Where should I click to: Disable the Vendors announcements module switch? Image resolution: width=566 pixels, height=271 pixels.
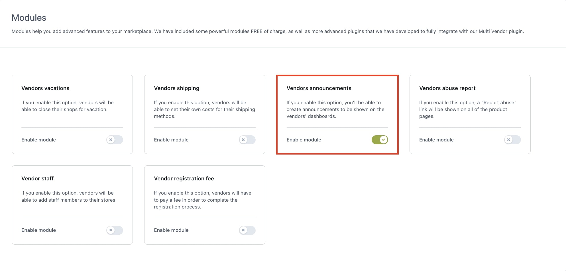(380, 140)
